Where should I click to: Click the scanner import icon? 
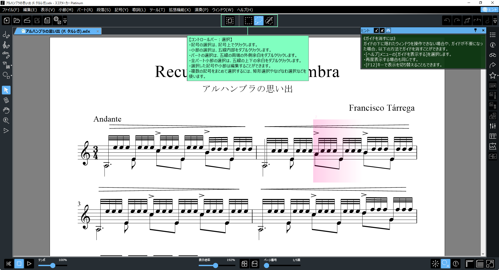[x=27, y=20]
